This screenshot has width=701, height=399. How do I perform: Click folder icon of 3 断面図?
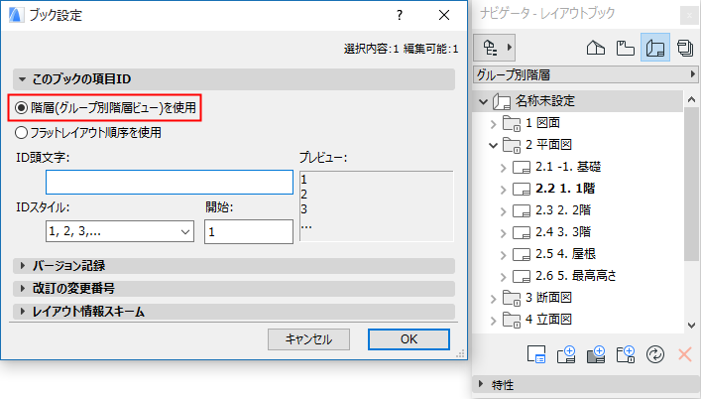pos(512,298)
